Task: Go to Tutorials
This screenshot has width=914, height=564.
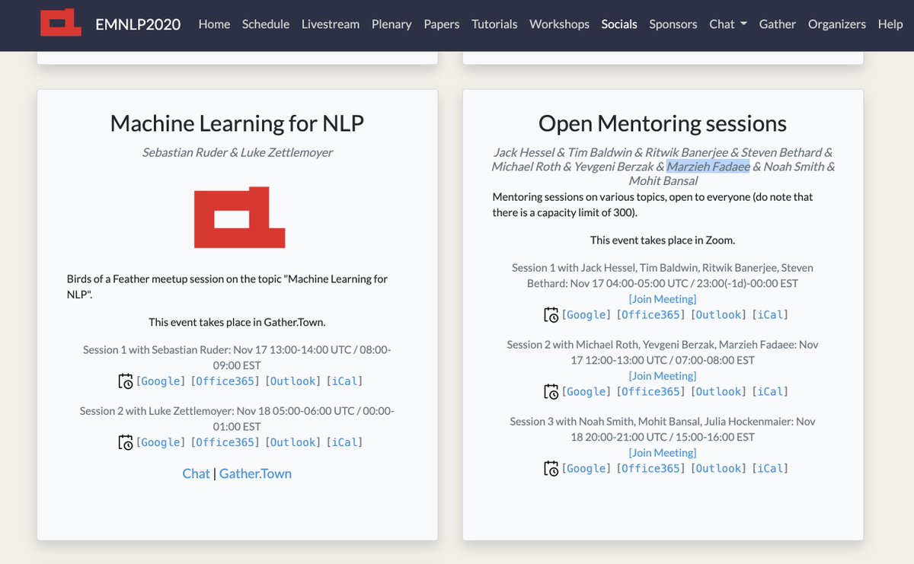Action: tap(494, 24)
